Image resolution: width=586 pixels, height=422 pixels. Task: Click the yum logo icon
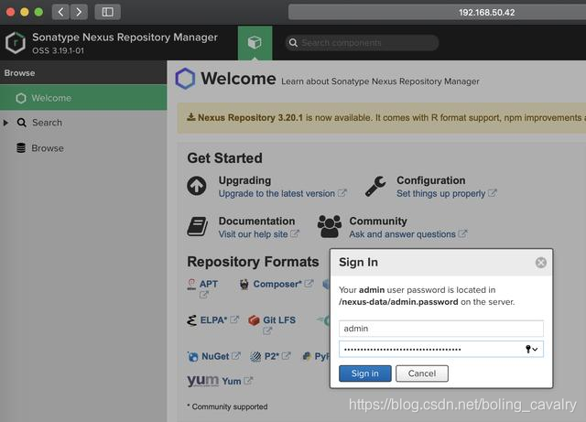(x=203, y=381)
